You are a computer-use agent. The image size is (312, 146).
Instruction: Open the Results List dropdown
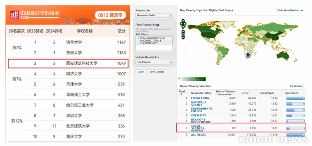tap(171, 15)
